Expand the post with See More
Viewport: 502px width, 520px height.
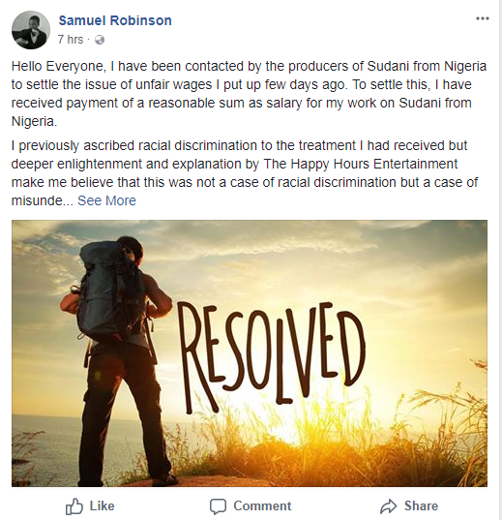106,200
